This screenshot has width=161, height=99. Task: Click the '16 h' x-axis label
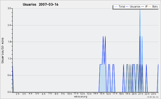pos(108,94)
